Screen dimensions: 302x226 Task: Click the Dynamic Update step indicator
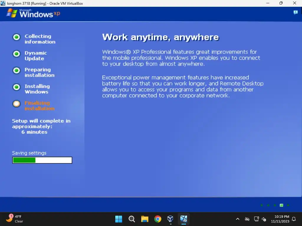[x=17, y=54]
